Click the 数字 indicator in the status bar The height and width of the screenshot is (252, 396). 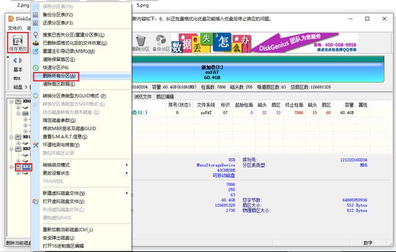pyautogui.click(x=368, y=243)
